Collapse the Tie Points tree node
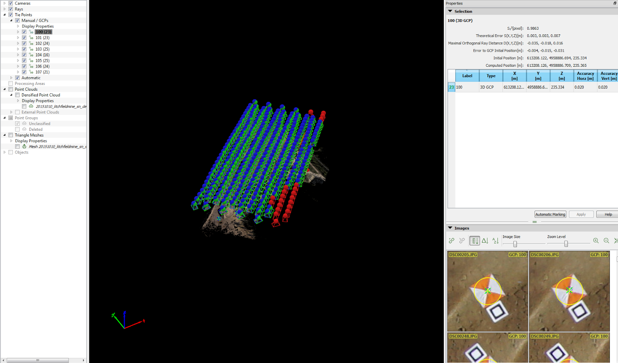 tap(5, 15)
